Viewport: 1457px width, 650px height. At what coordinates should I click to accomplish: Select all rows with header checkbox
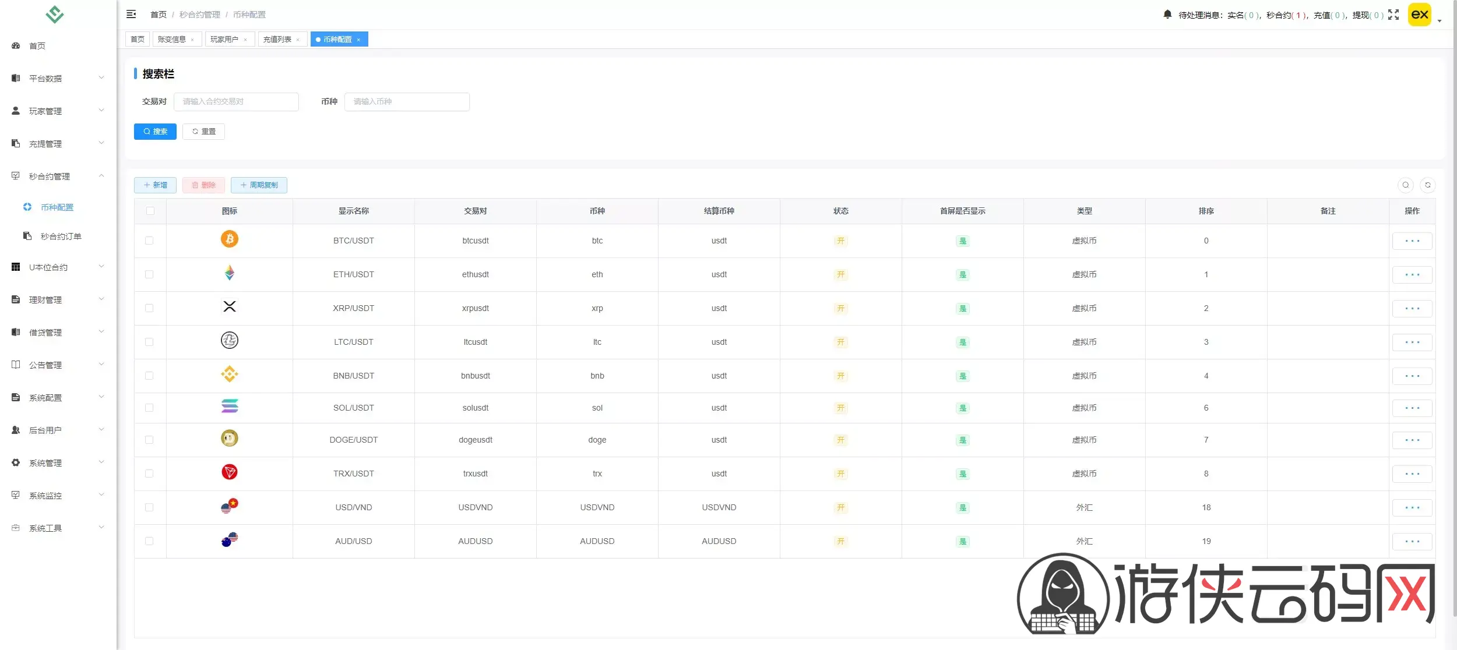pyautogui.click(x=150, y=211)
